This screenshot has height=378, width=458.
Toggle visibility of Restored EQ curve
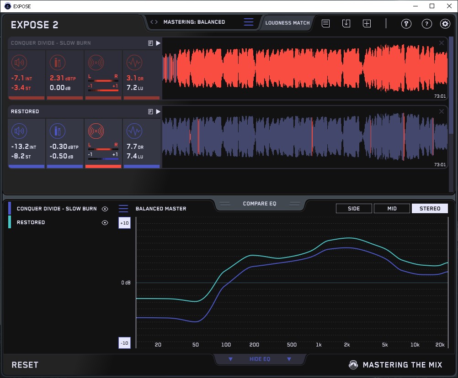[x=105, y=222]
